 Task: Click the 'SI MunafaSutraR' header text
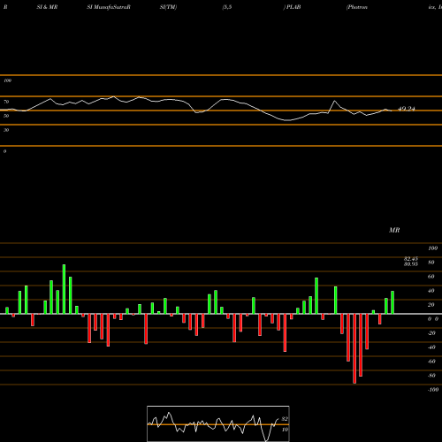pos(109,7)
